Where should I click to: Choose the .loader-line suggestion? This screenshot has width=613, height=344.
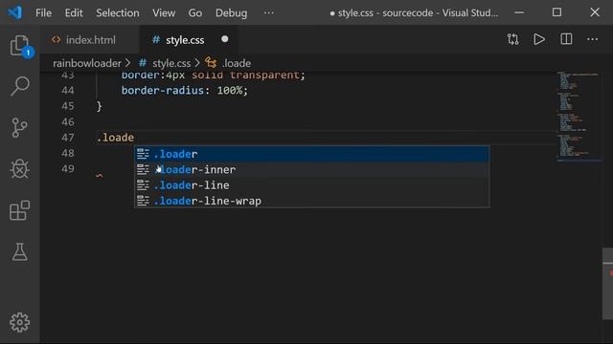(312, 185)
